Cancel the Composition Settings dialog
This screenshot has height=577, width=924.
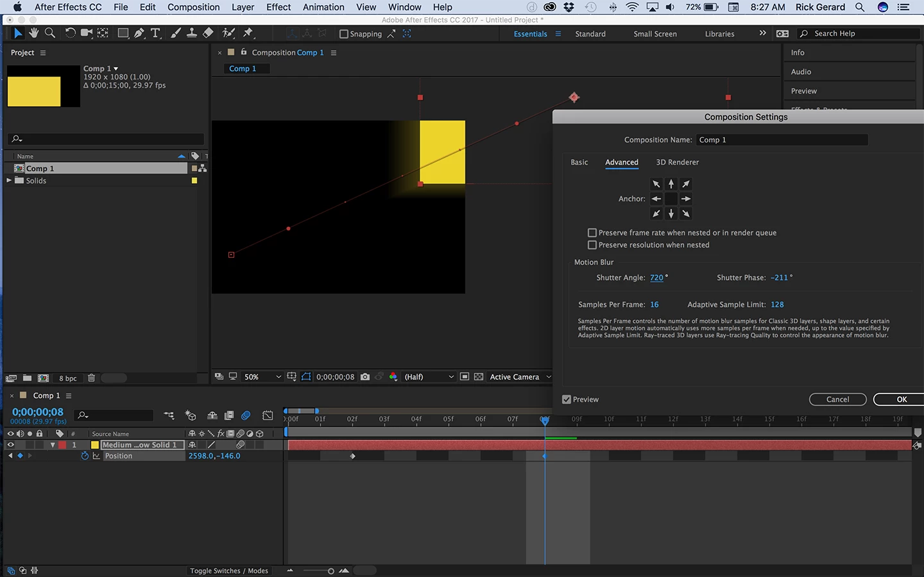837,399
